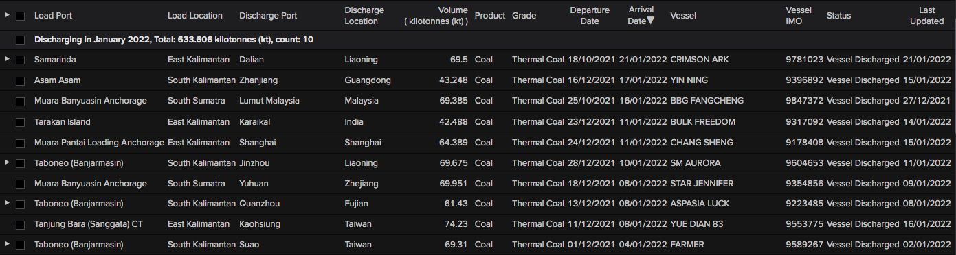Sort by Status column header
The height and width of the screenshot is (255, 956).
point(838,16)
